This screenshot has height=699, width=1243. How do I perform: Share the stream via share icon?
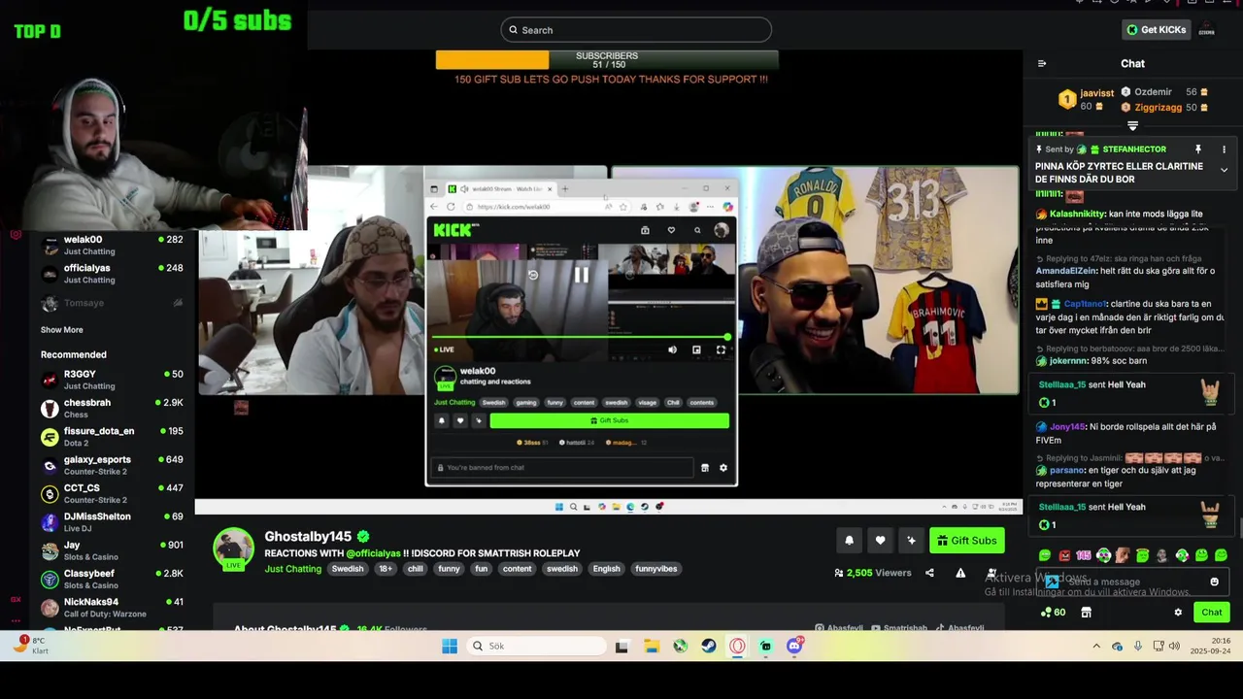[x=929, y=573]
